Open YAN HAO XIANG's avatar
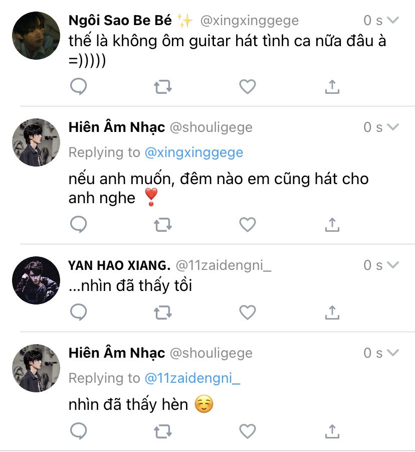415x452 pixels. pyautogui.click(x=36, y=280)
